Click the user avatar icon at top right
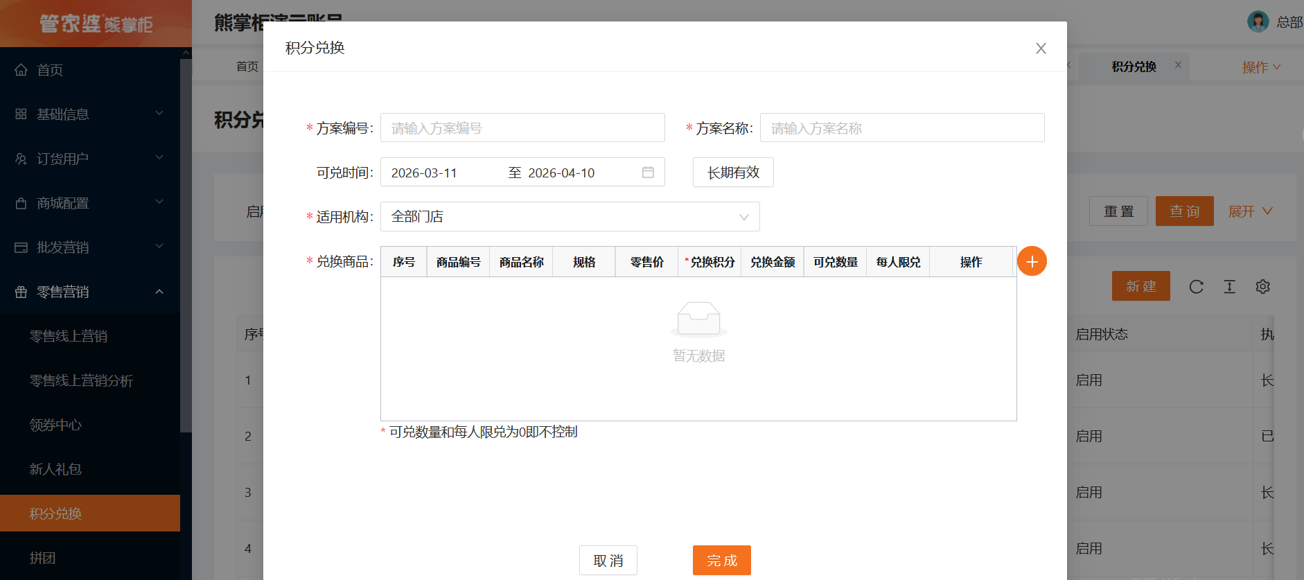This screenshot has width=1304, height=580. pos(1258,21)
